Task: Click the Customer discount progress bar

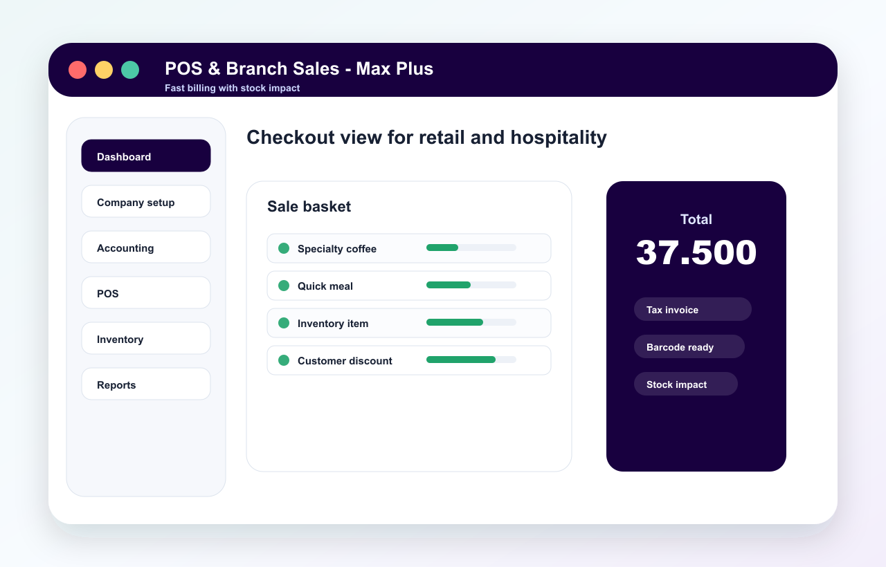Action: coord(471,360)
